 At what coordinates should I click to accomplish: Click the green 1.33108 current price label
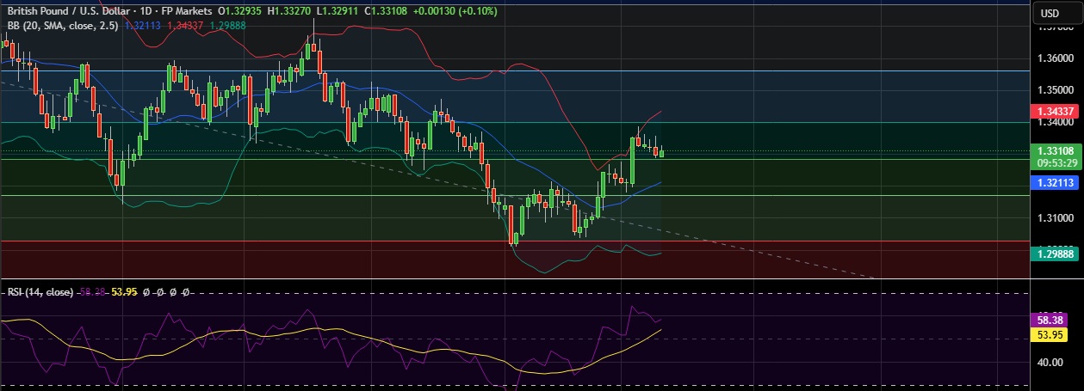pyautogui.click(x=1055, y=150)
